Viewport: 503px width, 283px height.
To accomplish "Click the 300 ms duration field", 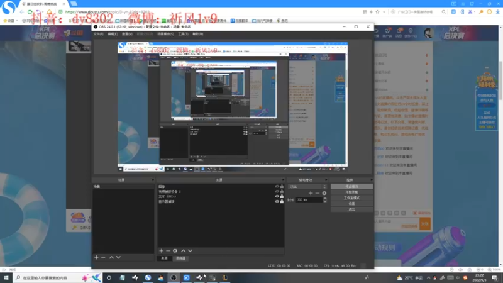I will [309, 200].
